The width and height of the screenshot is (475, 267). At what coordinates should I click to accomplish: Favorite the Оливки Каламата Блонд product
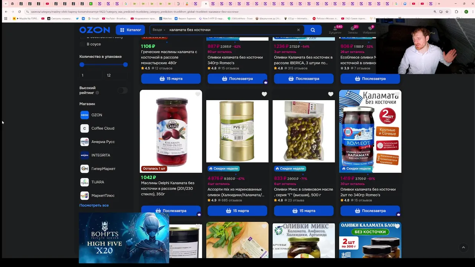coord(397,226)
